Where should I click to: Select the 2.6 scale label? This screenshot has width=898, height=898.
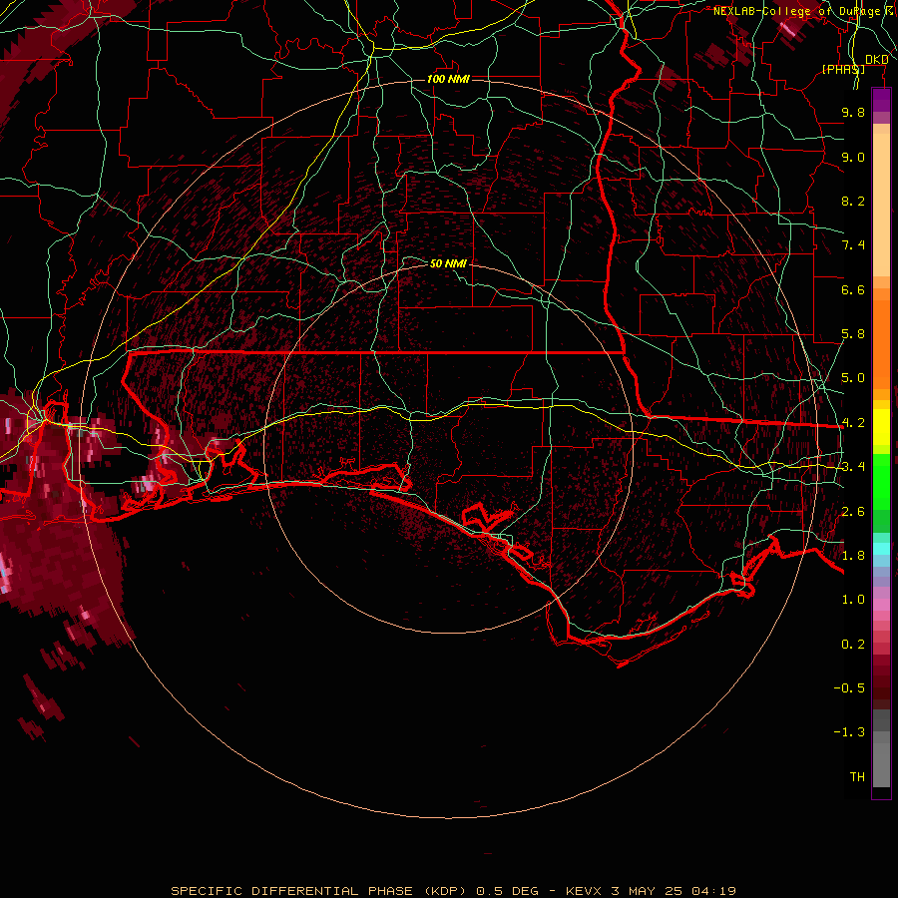click(853, 512)
